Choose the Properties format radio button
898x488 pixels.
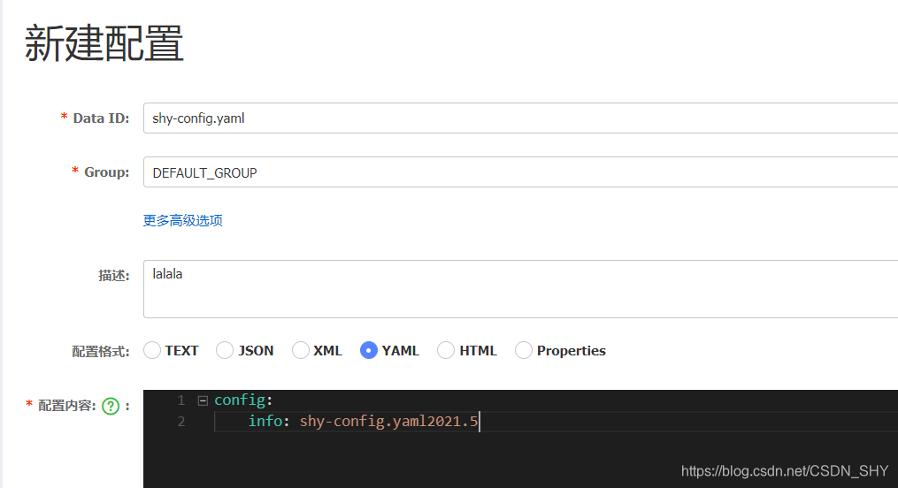pyautogui.click(x=524, y=350)
